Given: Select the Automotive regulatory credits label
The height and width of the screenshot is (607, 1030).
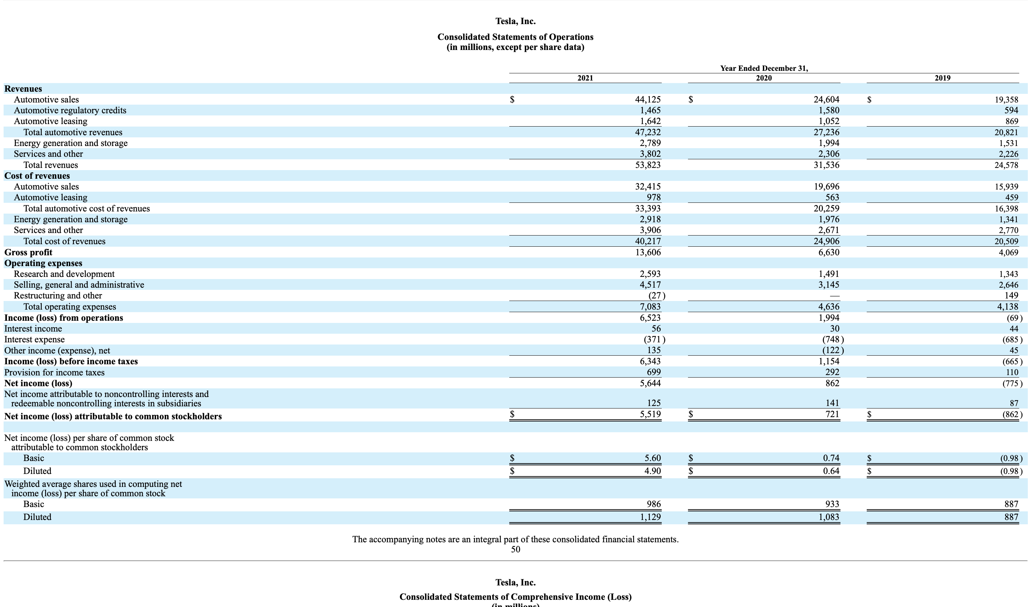Looking at the screenshot, I should 70,110.
